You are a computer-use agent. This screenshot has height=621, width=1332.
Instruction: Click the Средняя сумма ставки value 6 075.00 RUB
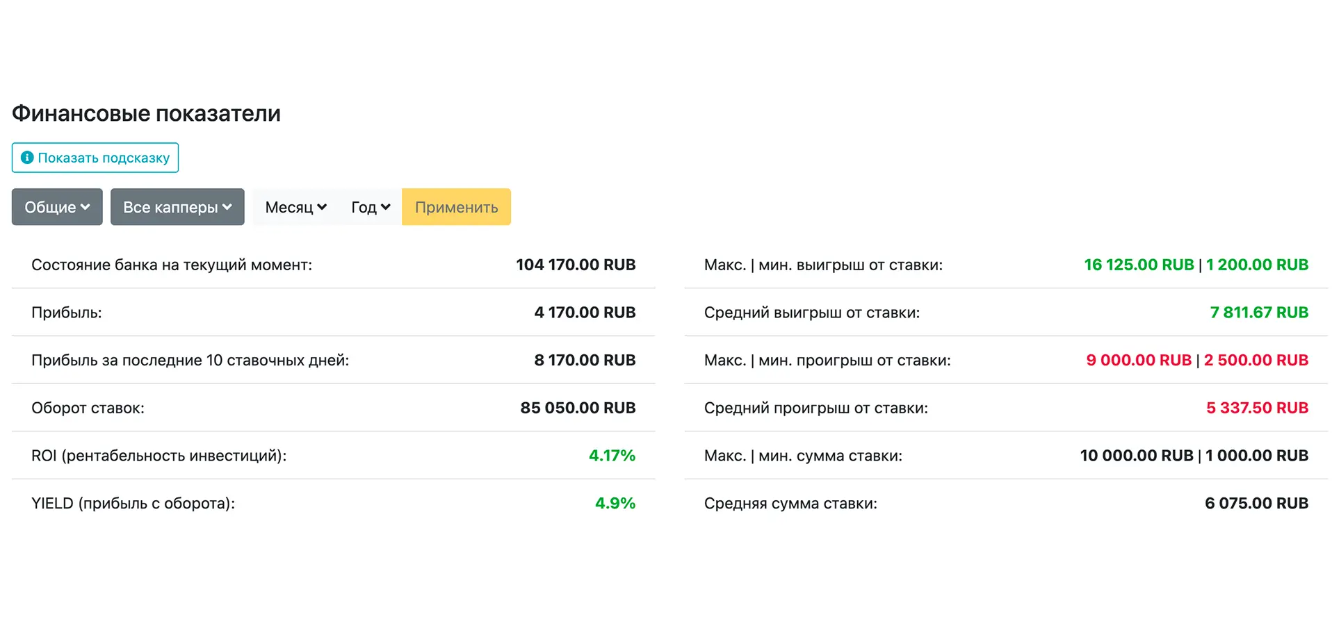[x=1256, y=503]
